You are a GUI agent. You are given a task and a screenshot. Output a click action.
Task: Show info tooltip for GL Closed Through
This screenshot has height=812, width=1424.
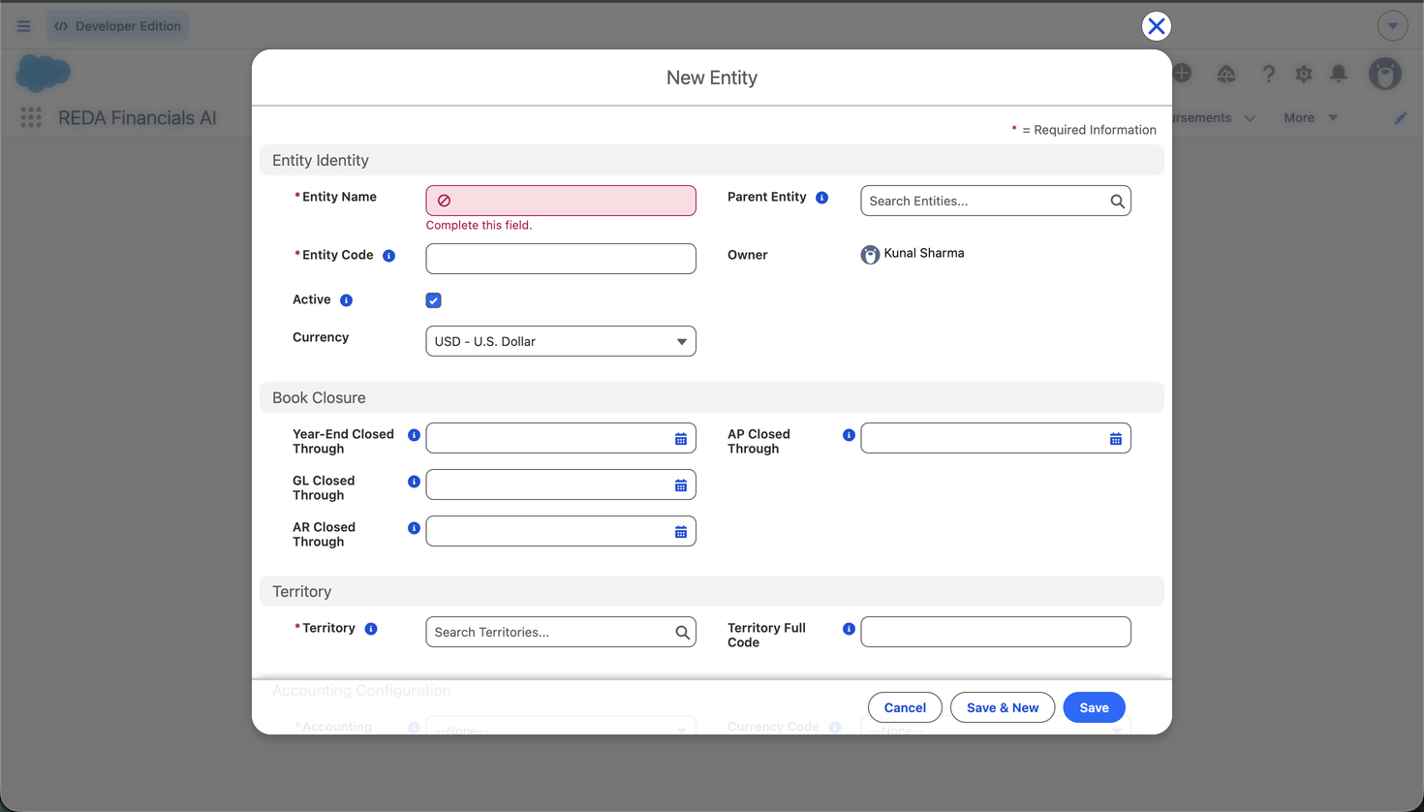point(414,482)
